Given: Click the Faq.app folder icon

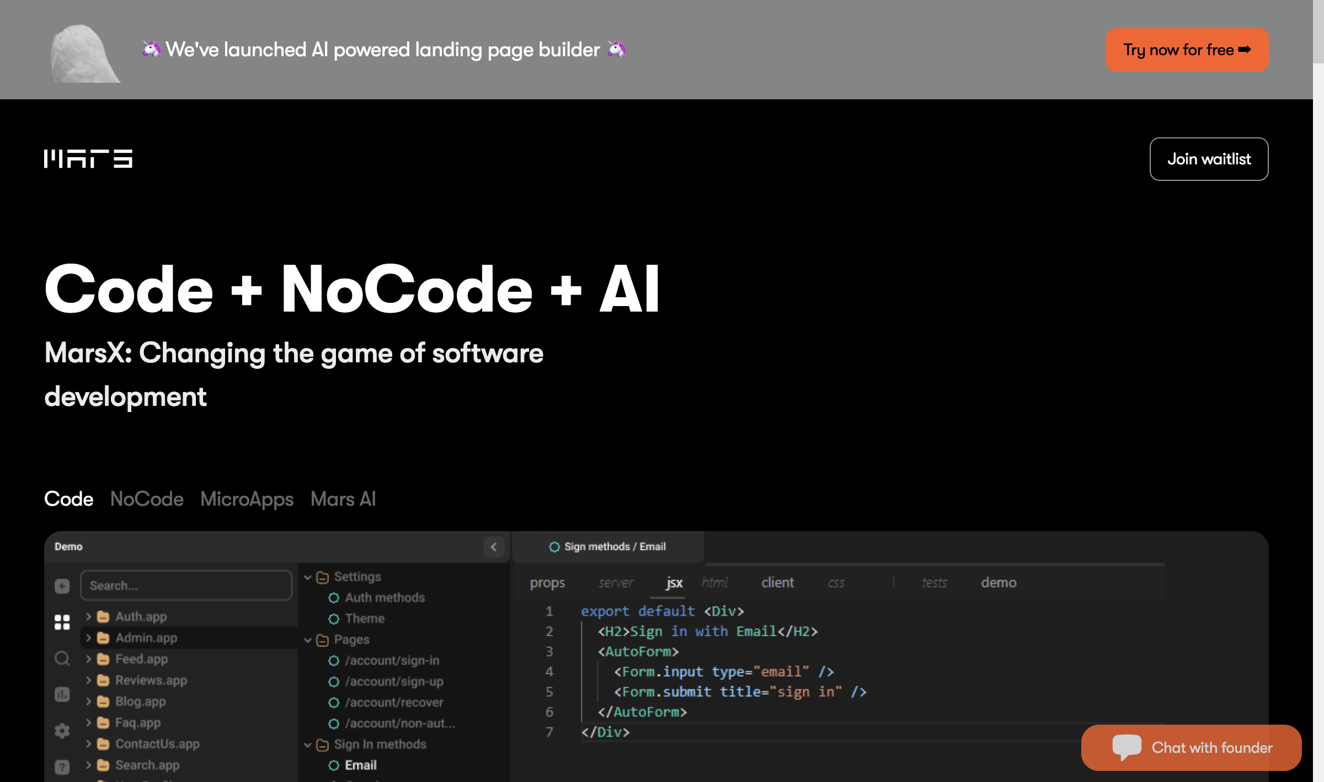Looking at the screenshot, I should pyautogui.click(x=103, y=722).
